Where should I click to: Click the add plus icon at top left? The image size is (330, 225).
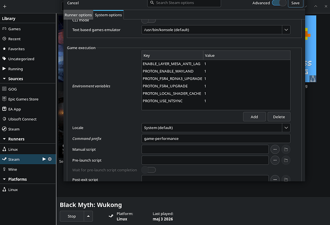(x=5, y=7)
